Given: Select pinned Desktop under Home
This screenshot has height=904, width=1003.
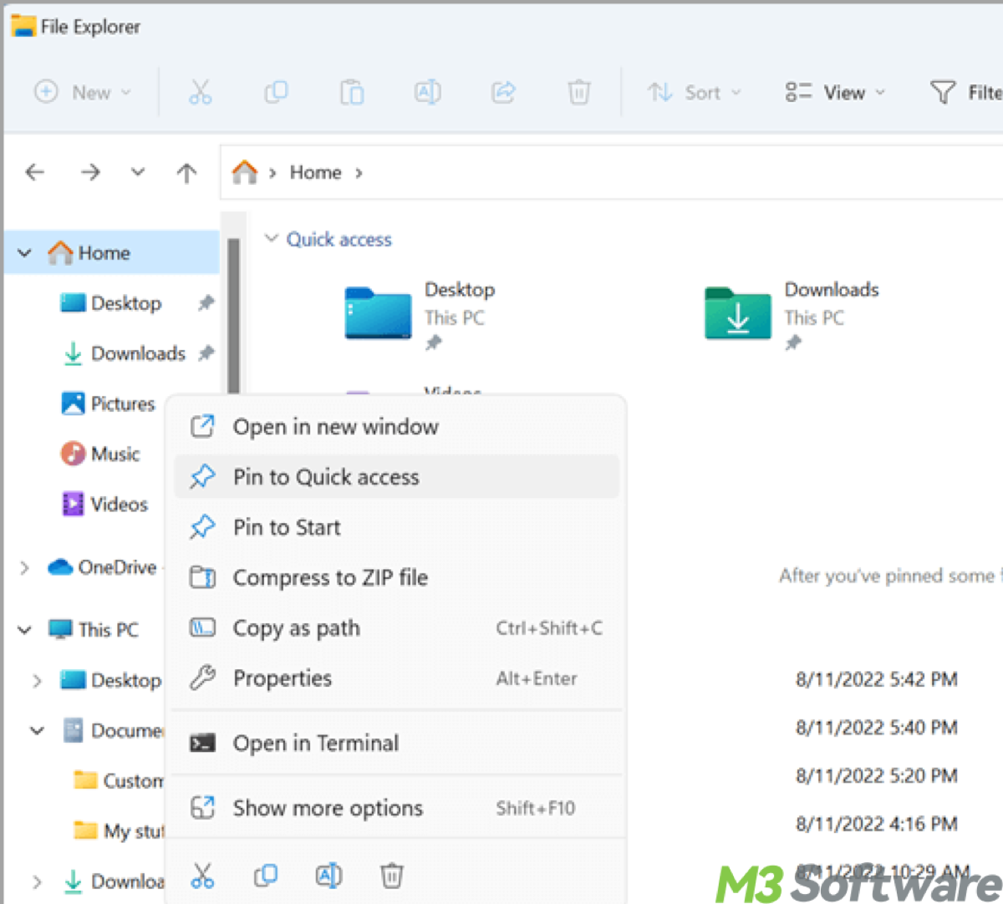Looking at the screenshot, I should [125, 303].
